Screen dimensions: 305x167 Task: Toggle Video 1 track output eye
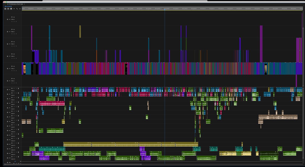(x=14, y=79)
